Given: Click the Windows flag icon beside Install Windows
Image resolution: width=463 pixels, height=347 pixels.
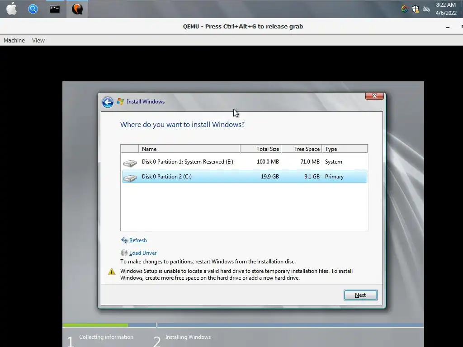Looking at the screenshot, I should pyautogui.click(x=120, y=101).
